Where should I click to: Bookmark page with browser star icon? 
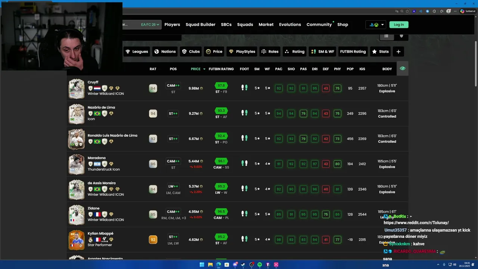point(407,11)
